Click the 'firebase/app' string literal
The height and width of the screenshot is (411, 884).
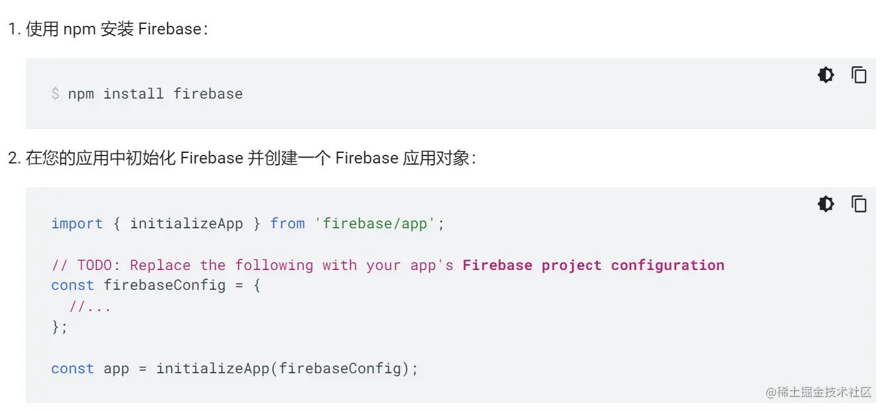point(375,224)
